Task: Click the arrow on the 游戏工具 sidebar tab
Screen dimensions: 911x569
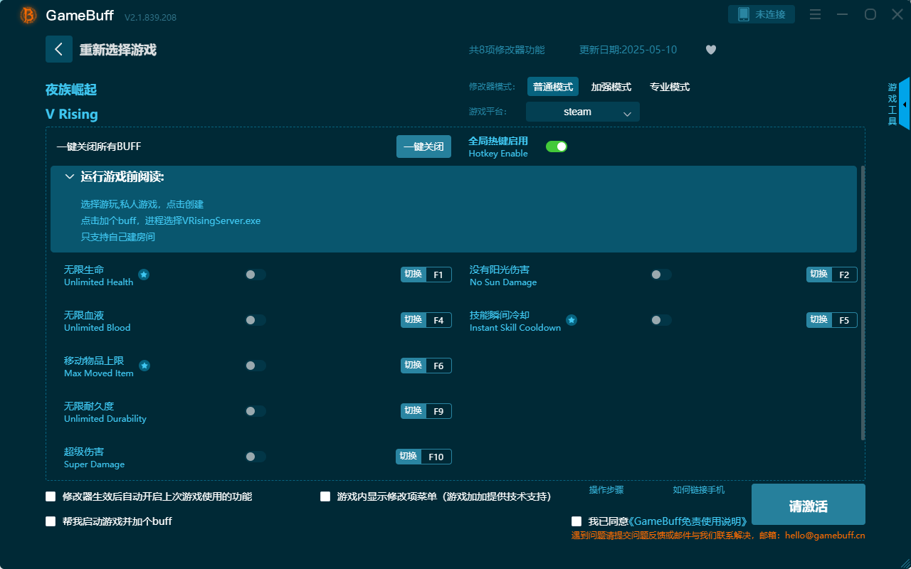Action: point(904,104)
